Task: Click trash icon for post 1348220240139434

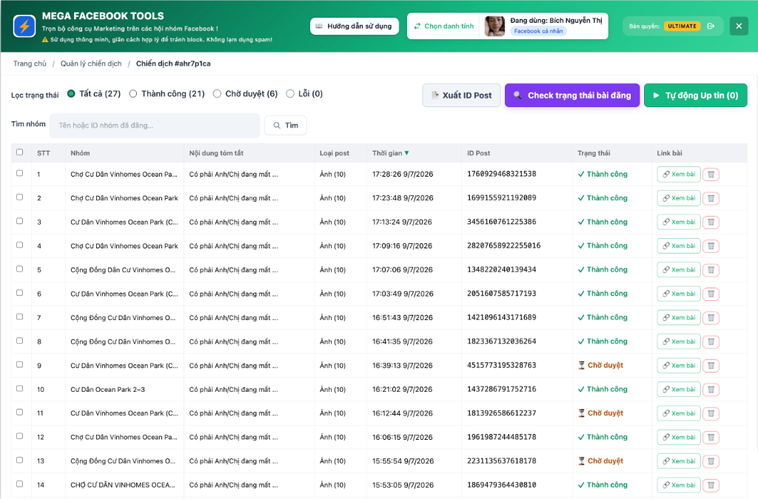Action: (711, 270)
